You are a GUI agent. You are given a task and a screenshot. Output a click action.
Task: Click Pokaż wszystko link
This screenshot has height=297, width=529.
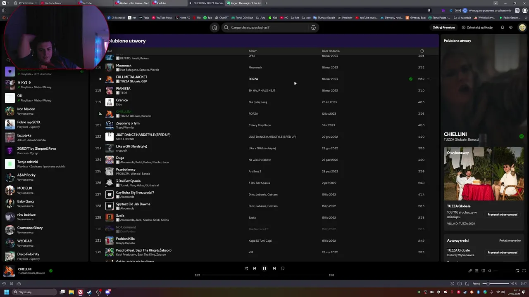coord(510,240)
